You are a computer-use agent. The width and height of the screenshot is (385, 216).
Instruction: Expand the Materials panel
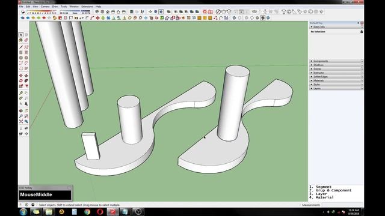coord(336,80)
